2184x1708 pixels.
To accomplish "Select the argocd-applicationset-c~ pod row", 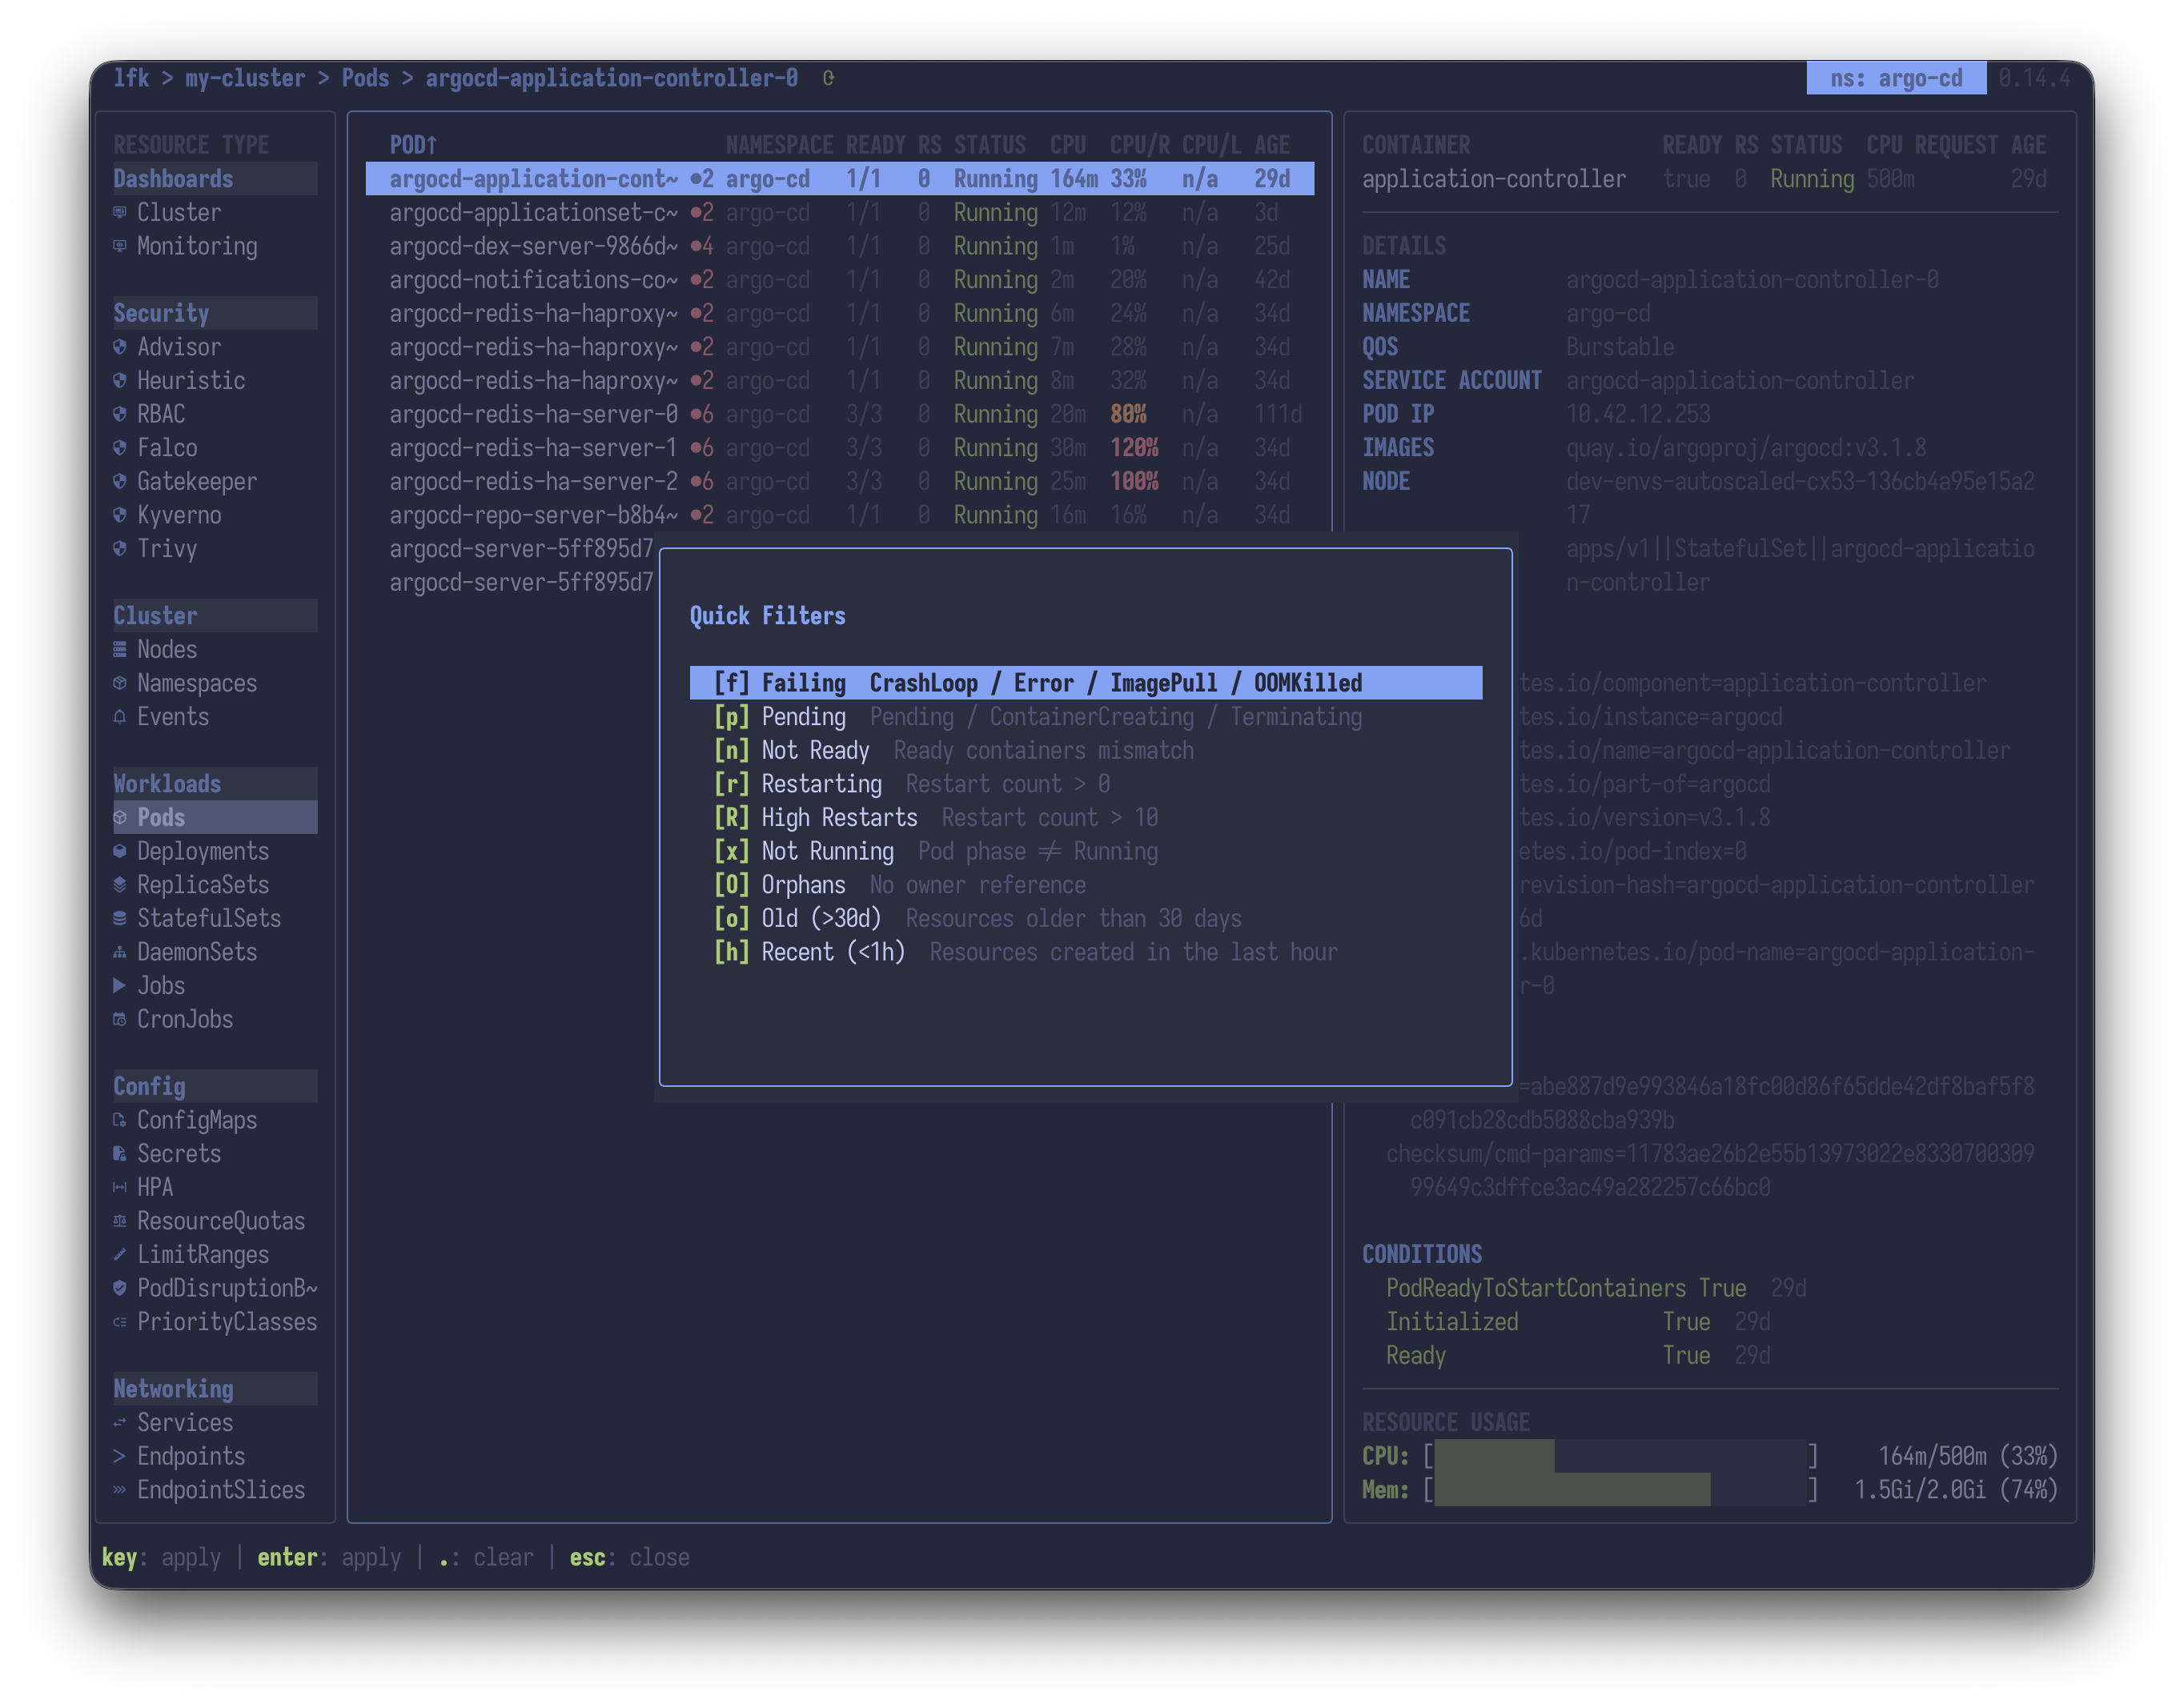I will coord(840,212).
